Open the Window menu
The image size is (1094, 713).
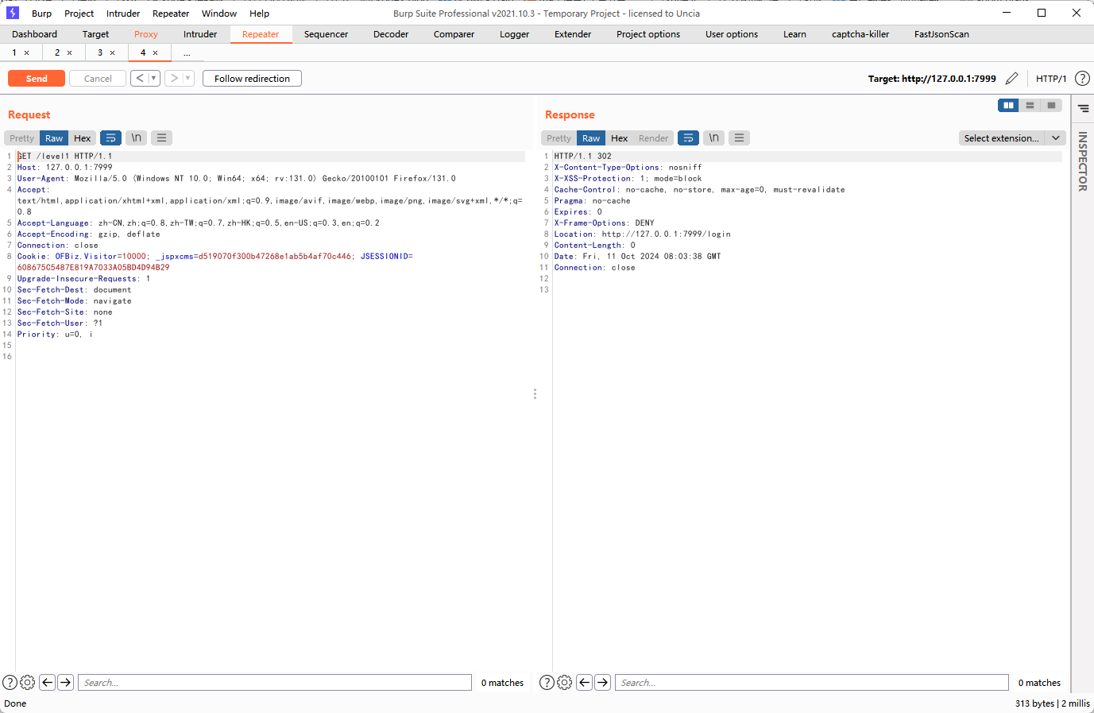(x=219, y=14)
